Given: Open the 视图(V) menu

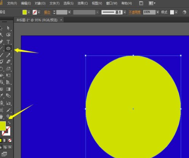Looking at the screenshot, I should pyautogui.click(x=97, y=3).
